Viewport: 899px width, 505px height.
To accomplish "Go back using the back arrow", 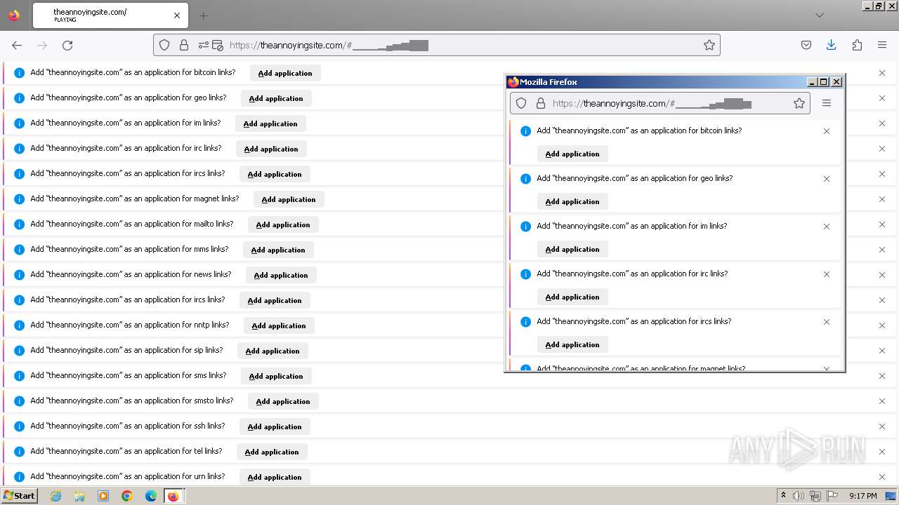I will pos(17,45).
